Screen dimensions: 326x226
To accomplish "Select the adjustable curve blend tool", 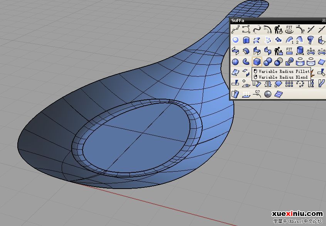I will pyautogui.click(x=268, y=30).
